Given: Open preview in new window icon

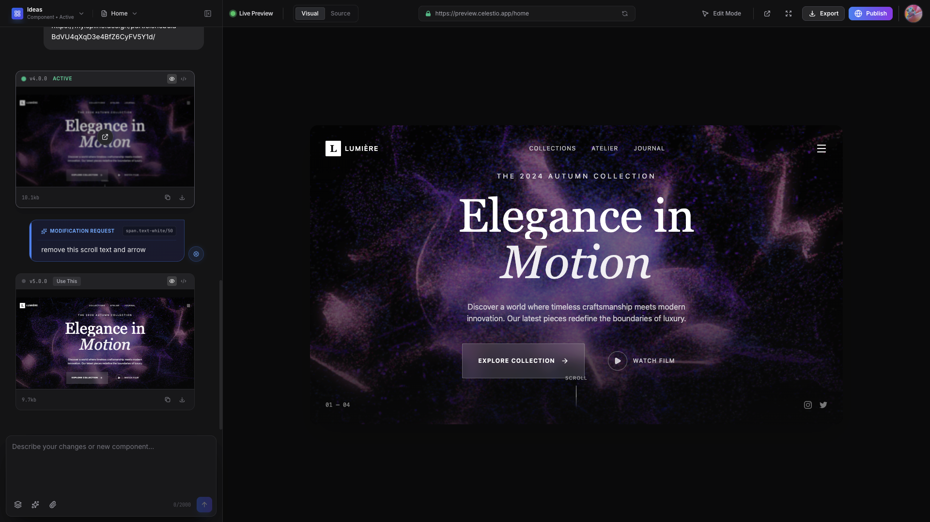Looking at the screenshot, I should coord(767,14).
